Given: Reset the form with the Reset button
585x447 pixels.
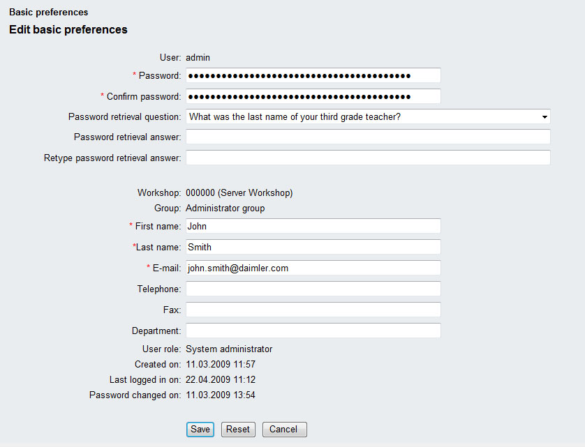Looking at the screenshot, I should (x=238, y=430).
